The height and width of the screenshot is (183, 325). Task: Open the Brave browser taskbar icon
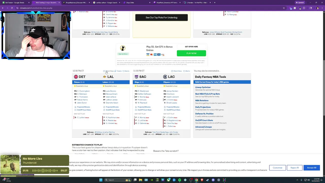click(x=202, y=180)
